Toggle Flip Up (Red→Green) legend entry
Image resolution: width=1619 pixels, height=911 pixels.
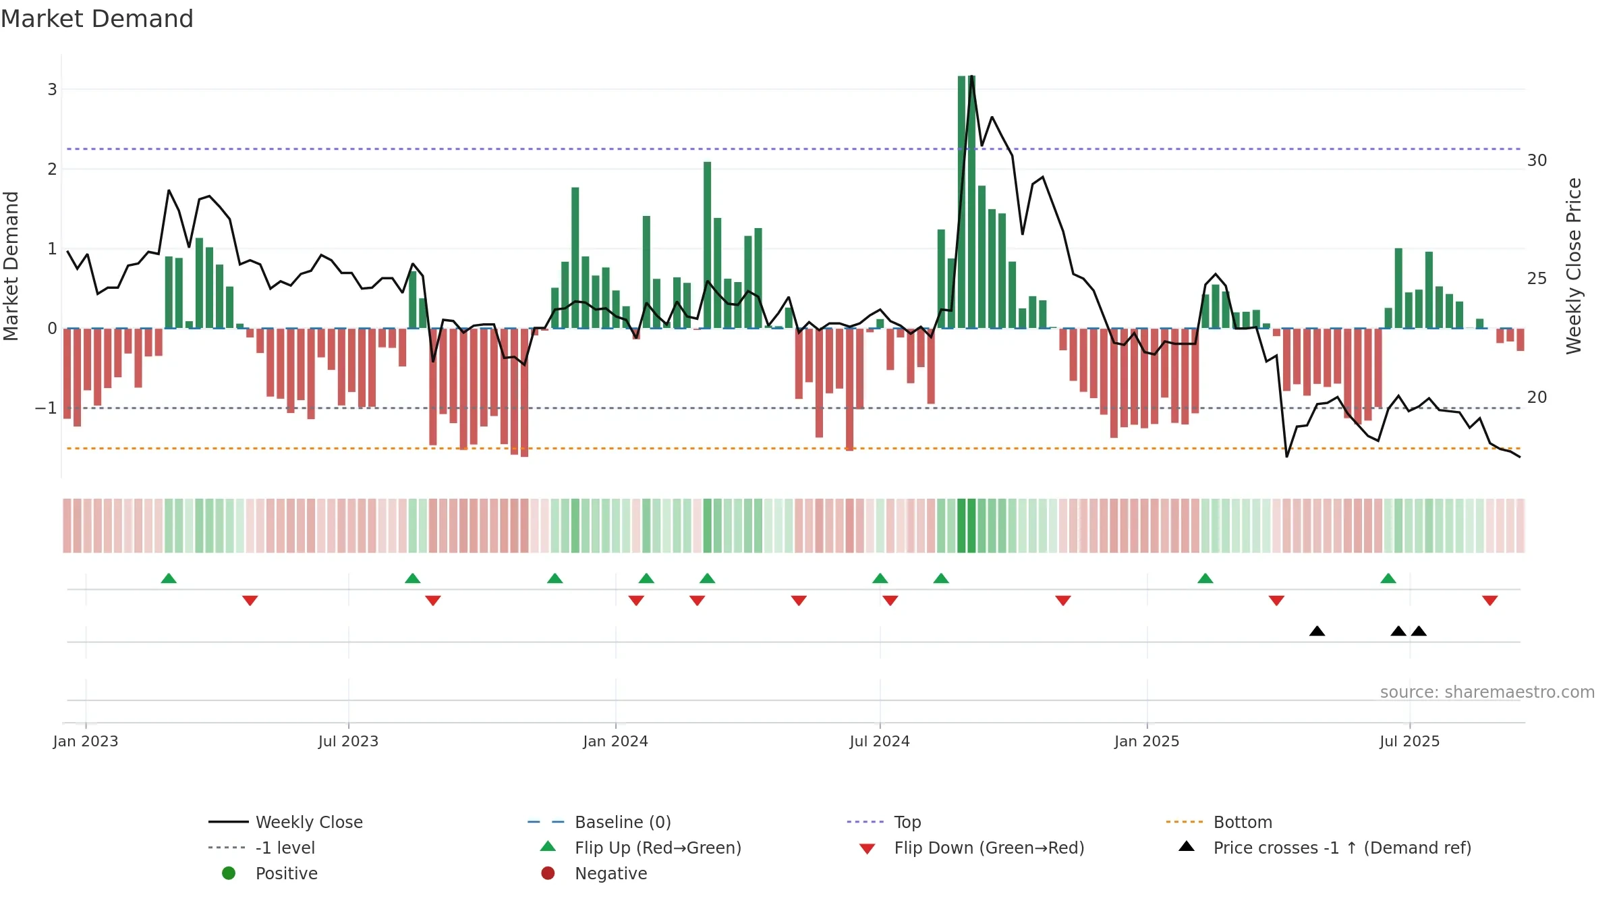(x=641, y=848)
